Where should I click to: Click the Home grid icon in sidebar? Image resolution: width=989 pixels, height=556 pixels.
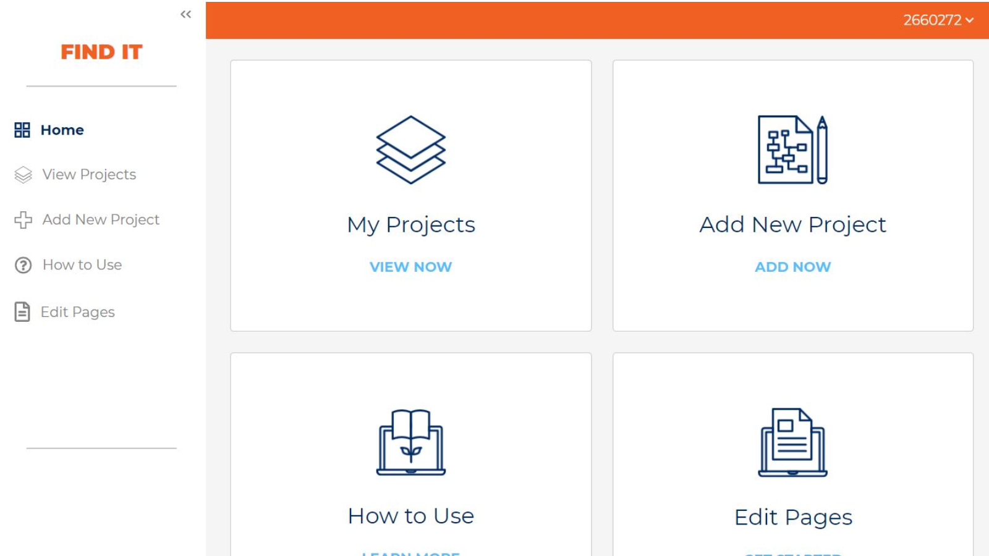click(22, 130)
